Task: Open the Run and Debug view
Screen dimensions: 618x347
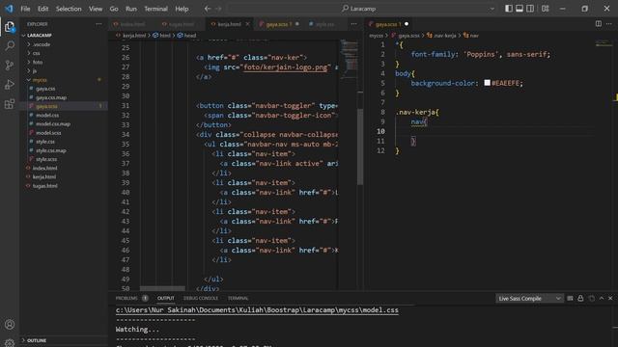Action: [10, 85]
